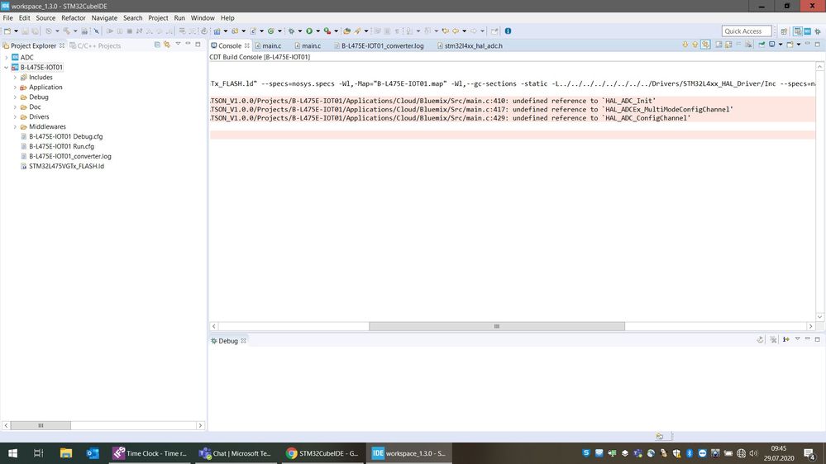Click console horizontal scrollbar thumb
Screen dimensions: 826x464
(x=497, y=326)
